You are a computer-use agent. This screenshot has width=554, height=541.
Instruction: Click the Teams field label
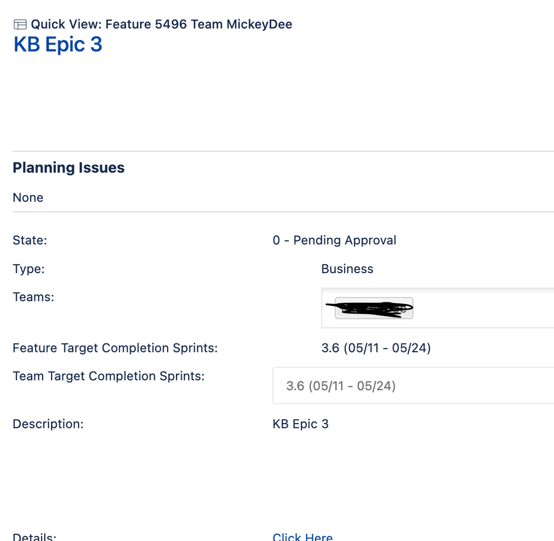(33, 297)
